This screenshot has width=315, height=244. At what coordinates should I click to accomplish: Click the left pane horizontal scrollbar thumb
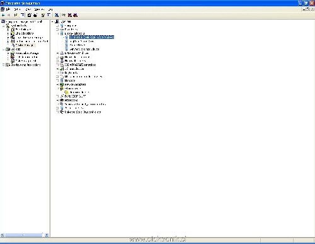click(23, 235)
